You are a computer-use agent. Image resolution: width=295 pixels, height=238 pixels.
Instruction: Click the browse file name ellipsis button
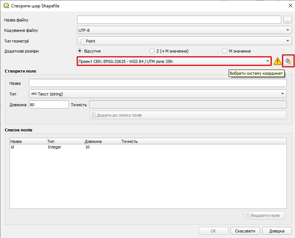point(288,20)
